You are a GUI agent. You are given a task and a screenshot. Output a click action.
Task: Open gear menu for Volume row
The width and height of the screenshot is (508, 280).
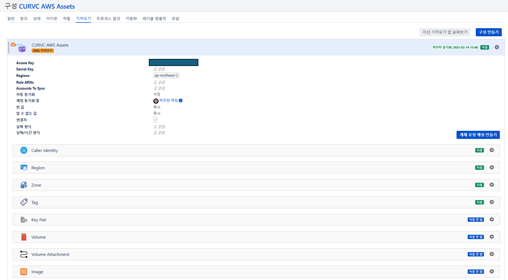coord(492,237)
